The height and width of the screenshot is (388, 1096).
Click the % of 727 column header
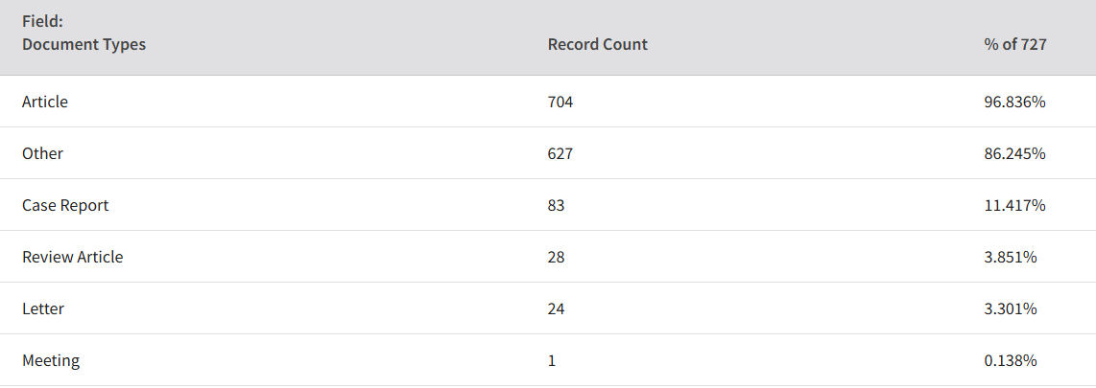1015,45
